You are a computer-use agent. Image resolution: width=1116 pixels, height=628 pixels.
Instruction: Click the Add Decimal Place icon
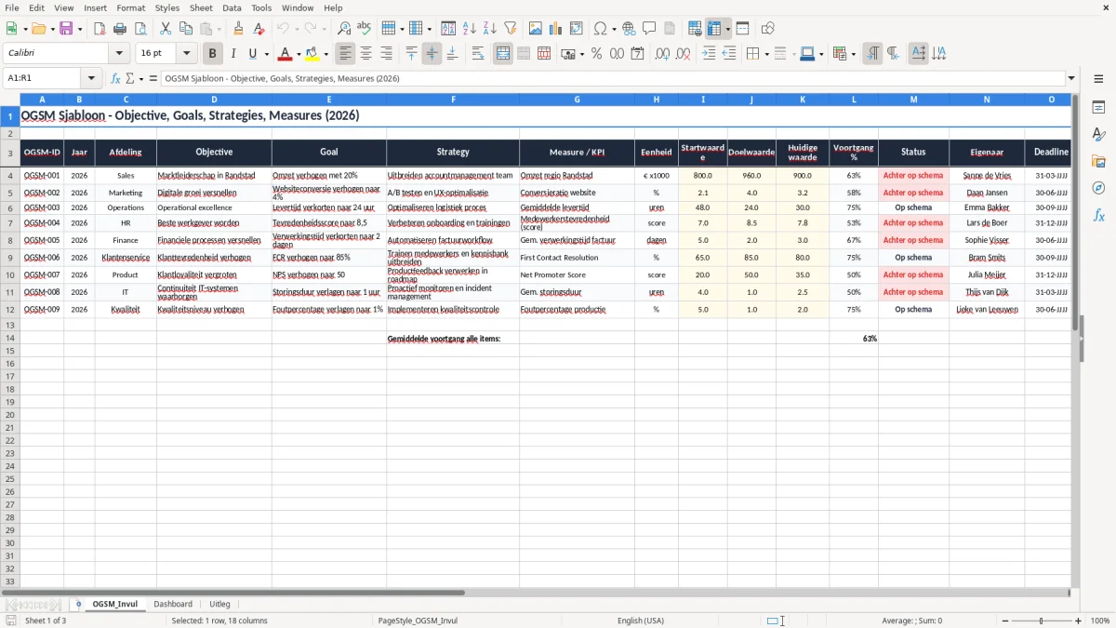(662, 54)
